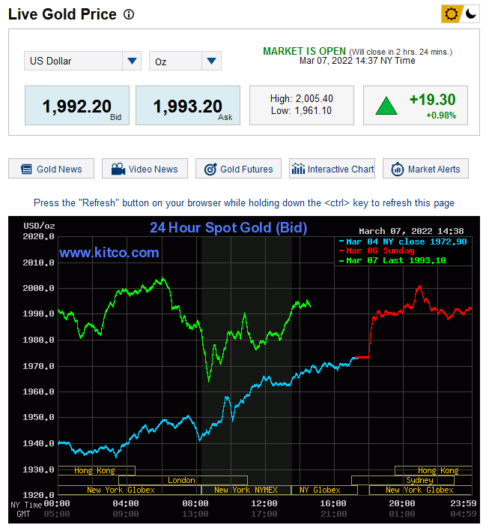
Task: Click the info icon beside Live Gold Price
Action: tap(129, 14)
